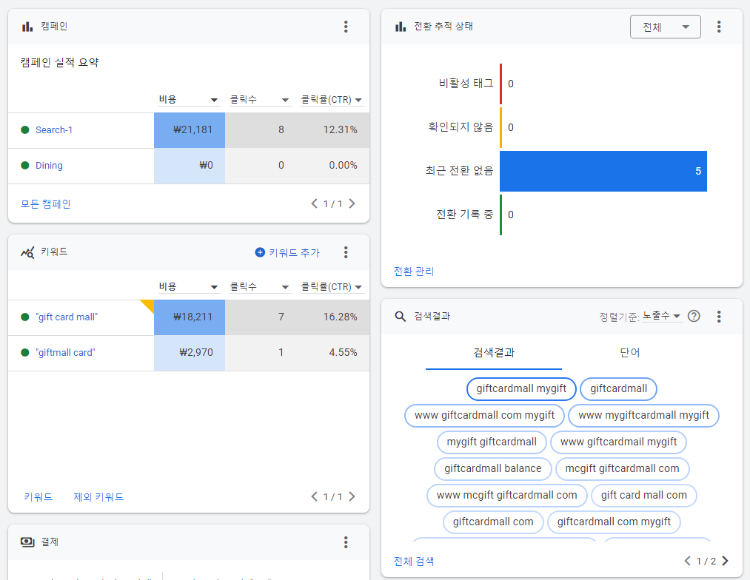Click the giftcardmall mygift search chip
This screenshot has height=580, width=750.
(521, 388)
